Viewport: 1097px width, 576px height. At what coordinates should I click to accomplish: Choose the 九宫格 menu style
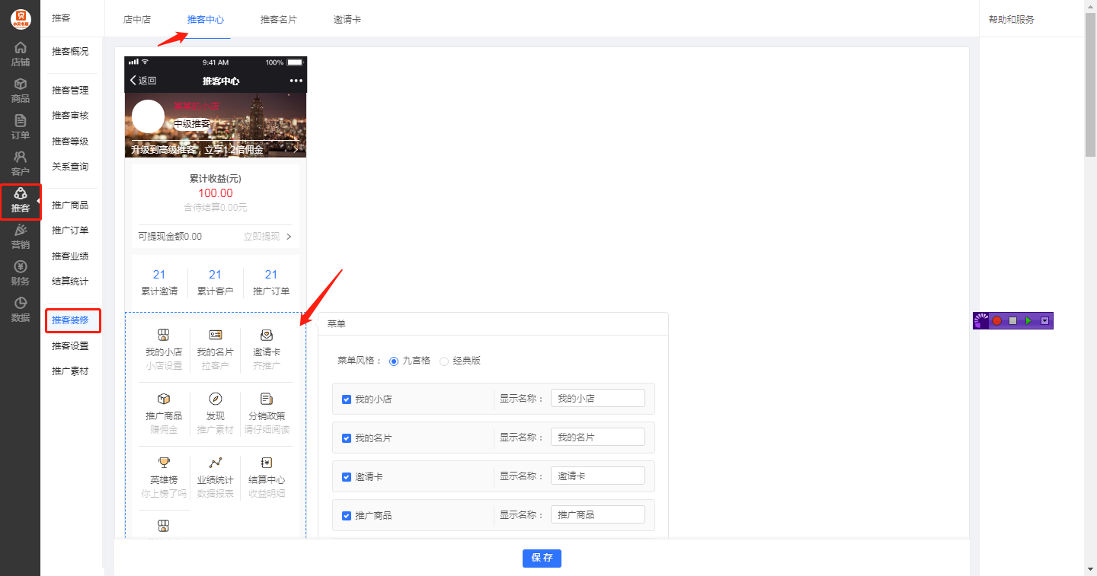[394, 361]
